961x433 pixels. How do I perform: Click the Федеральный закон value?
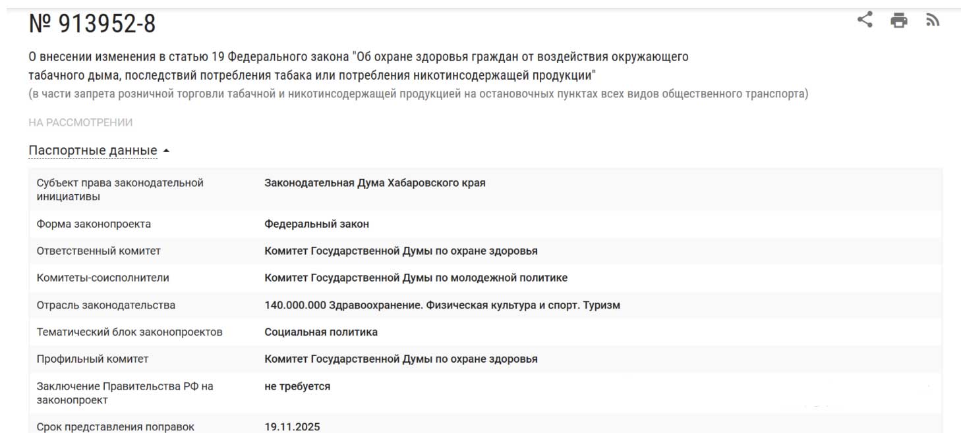coord(316,224)
